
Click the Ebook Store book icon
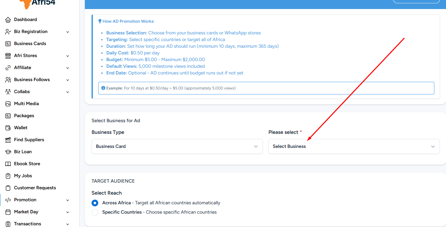(x=8, y=164)
